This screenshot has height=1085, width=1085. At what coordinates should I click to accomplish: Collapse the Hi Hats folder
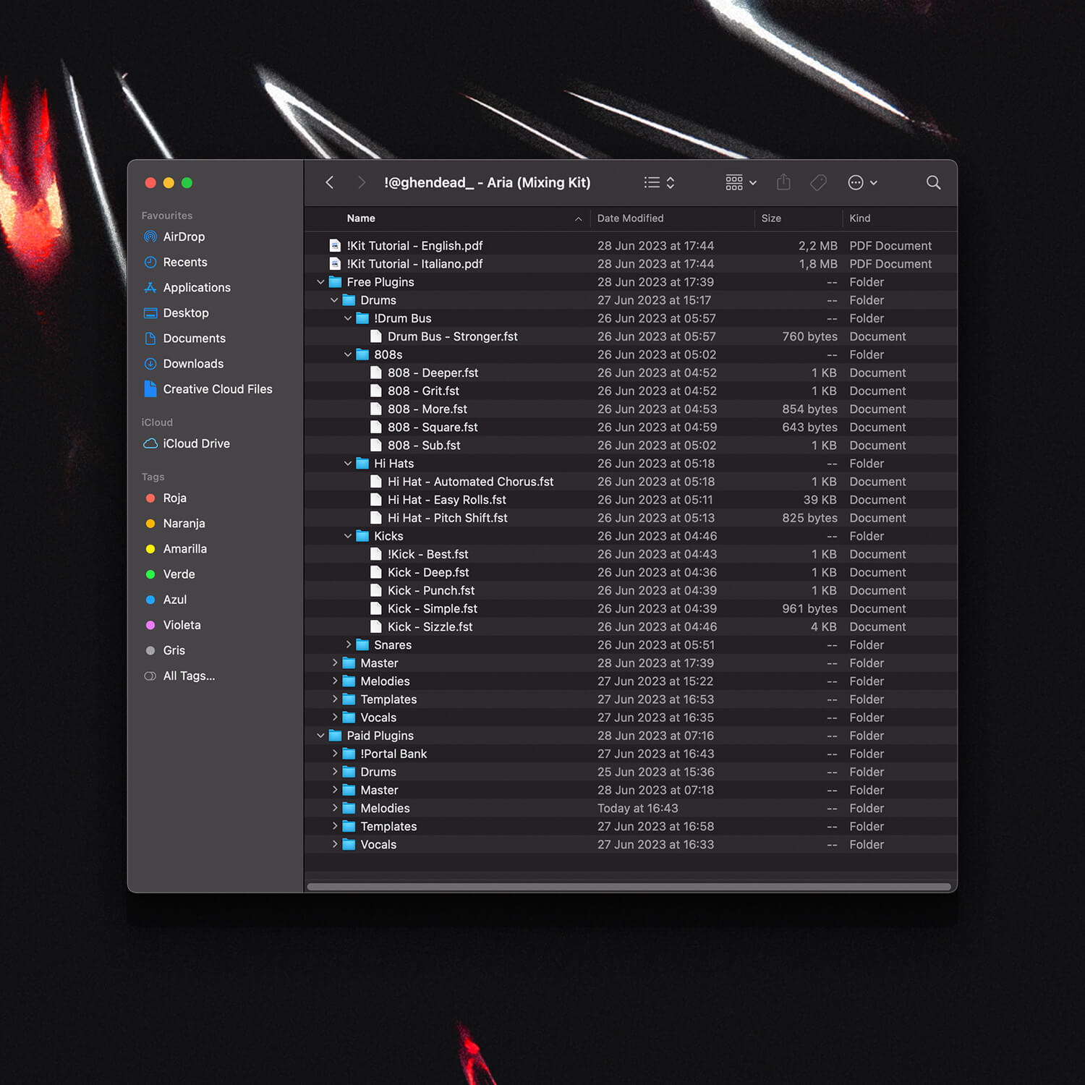point(348,463)
